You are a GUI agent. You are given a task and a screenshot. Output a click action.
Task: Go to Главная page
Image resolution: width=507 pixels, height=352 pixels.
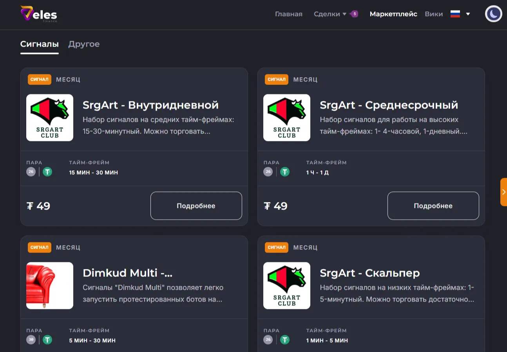[x=288, y=14]
